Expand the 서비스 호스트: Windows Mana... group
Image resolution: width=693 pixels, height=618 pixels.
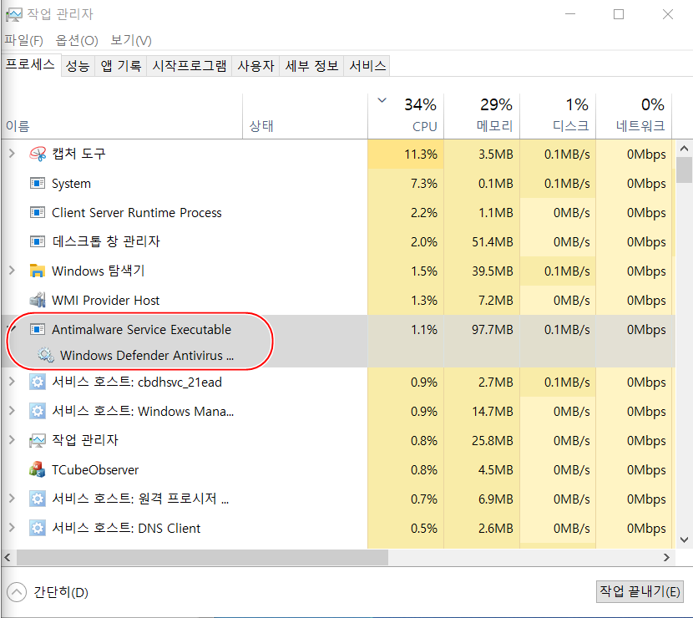(12, 411)
